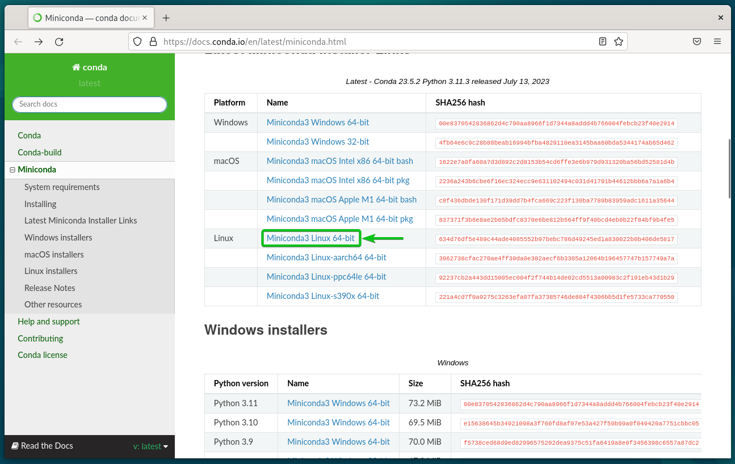Viewport: 735px width, 464px height.
Task: Go to Installing section
Action: pos(40,204)
